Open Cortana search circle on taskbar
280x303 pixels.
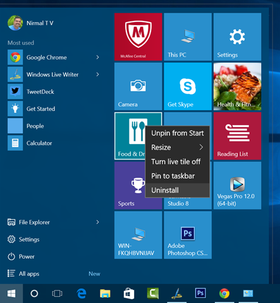point(34,294)
